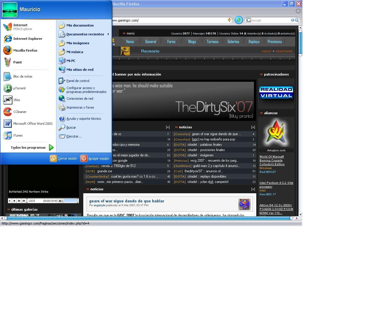Click TheDirtySix'07 banner
This screenshot has width=367, height=326.
point(183,100)
